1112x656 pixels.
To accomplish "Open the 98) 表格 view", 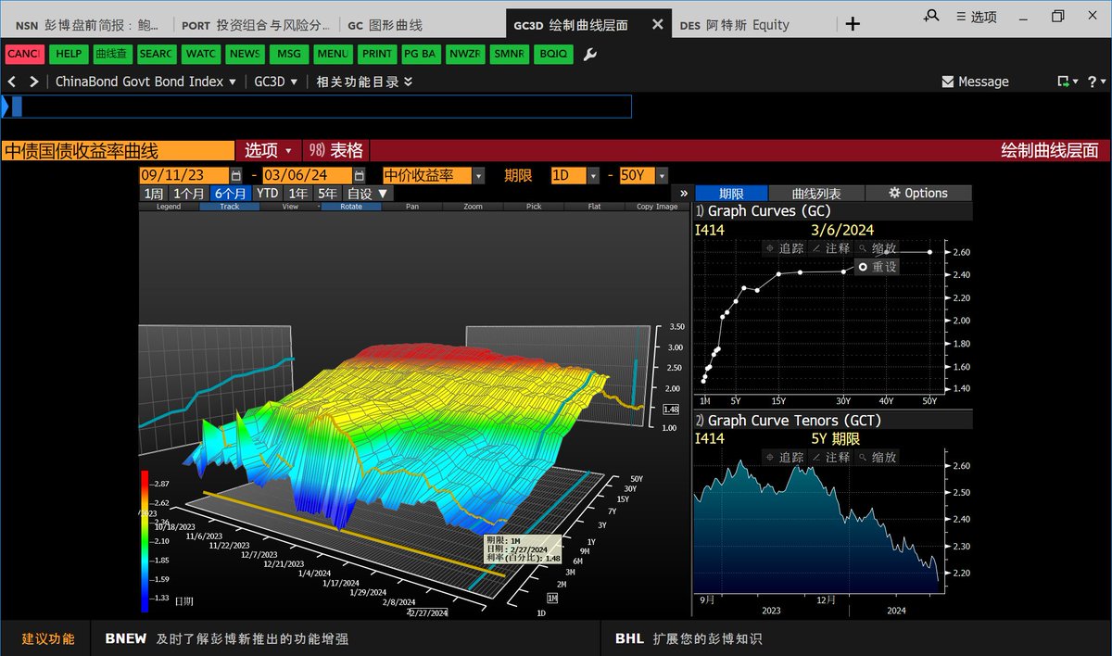I will pyautogui.click(x=336, y=150).
